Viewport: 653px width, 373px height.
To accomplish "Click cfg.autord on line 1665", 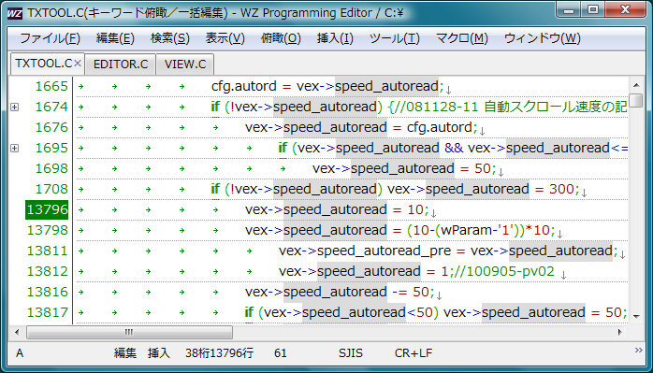I will (x=244, y=87).
